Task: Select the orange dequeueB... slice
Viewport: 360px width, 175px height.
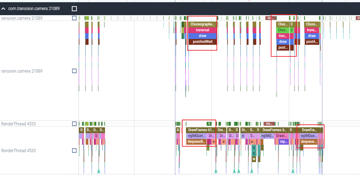Action: (196, 142)
